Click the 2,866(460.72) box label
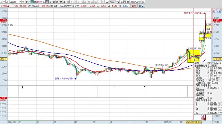 click(194, 48)
